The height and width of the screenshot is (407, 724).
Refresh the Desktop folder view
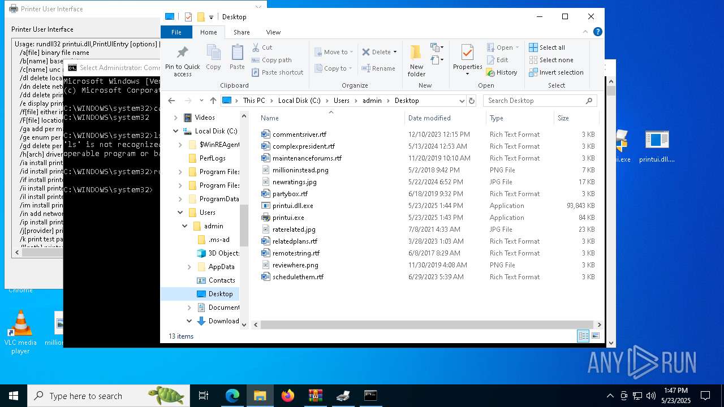pos(472,101)
